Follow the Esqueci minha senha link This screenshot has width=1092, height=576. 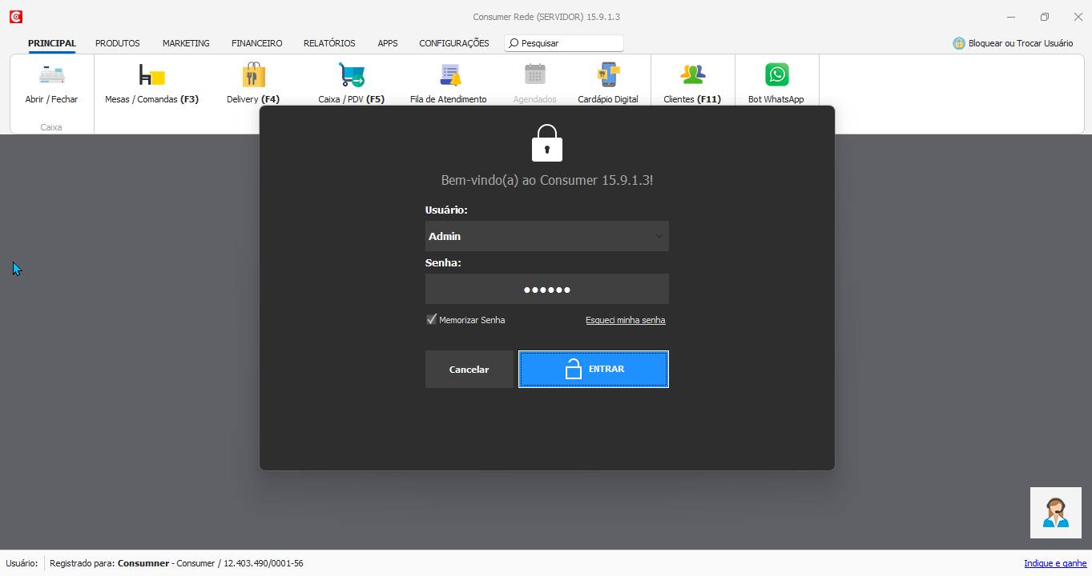(x=626, y=320)
